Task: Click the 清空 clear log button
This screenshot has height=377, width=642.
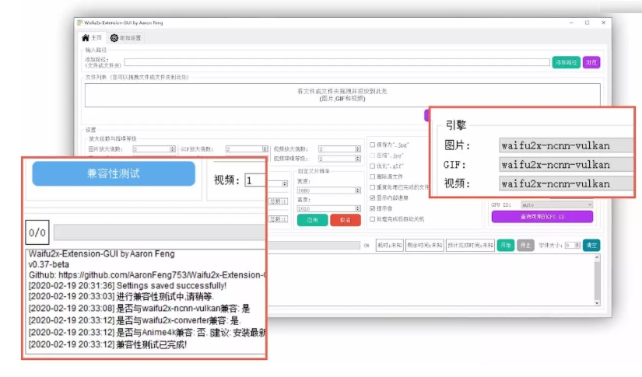Action: pyautogui.click(x=591, y=245)
